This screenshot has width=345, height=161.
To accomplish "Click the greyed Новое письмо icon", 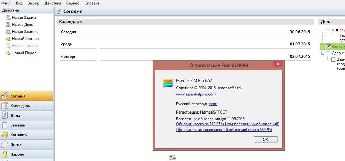I will click(8, 46).
